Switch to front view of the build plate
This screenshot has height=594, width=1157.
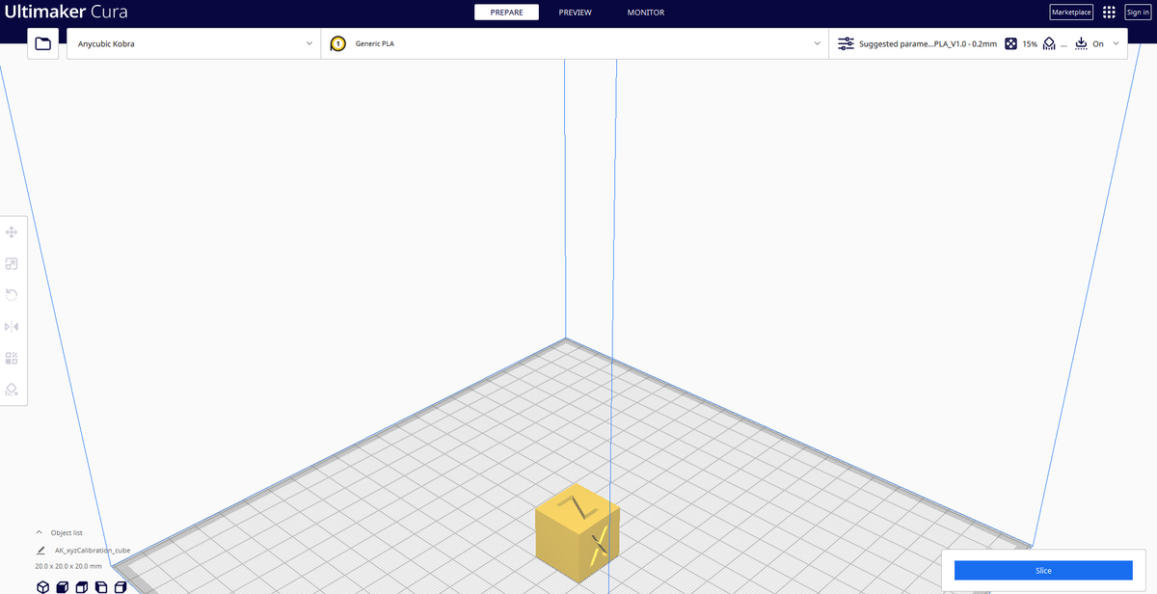[62, 586]
